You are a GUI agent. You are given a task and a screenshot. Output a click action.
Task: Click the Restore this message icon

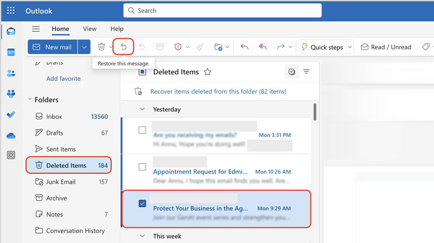123,47
